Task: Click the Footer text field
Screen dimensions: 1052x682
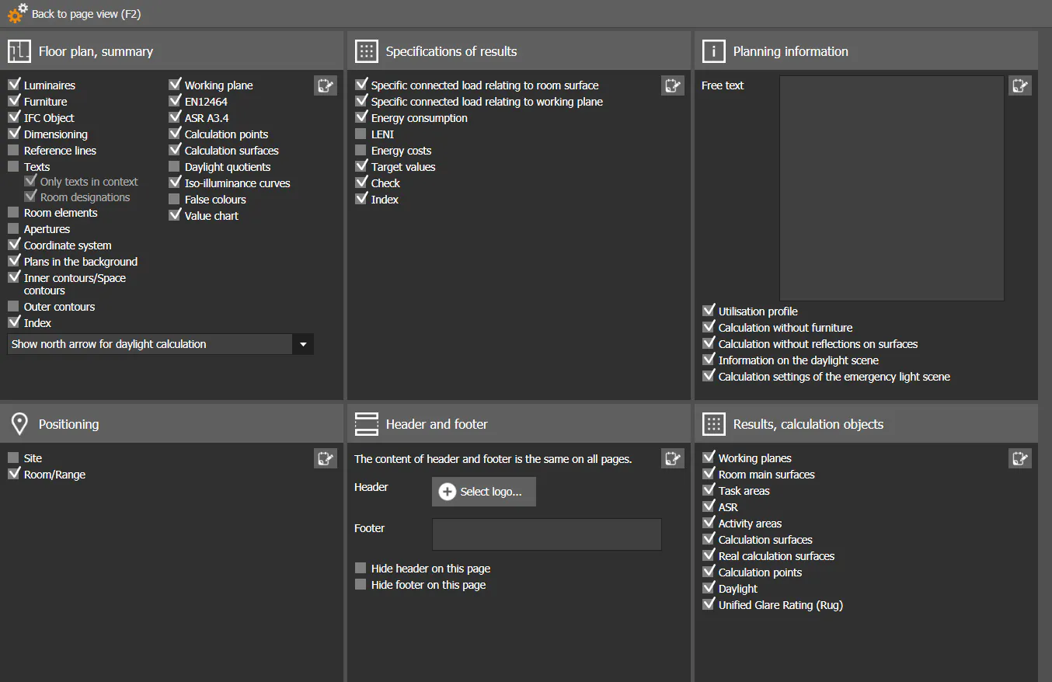Action: tap(546, 534)
